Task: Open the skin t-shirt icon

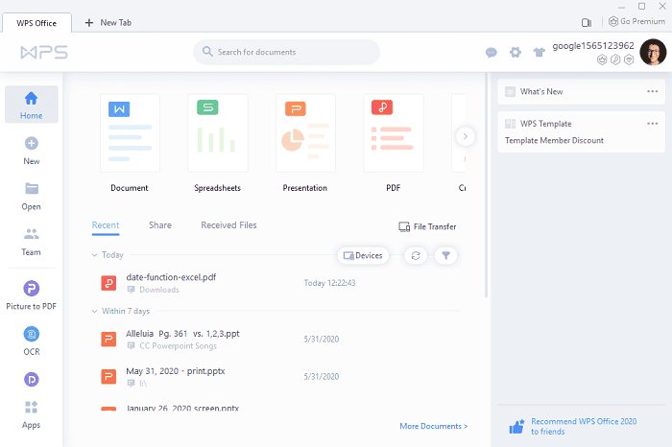Action: 540,52
